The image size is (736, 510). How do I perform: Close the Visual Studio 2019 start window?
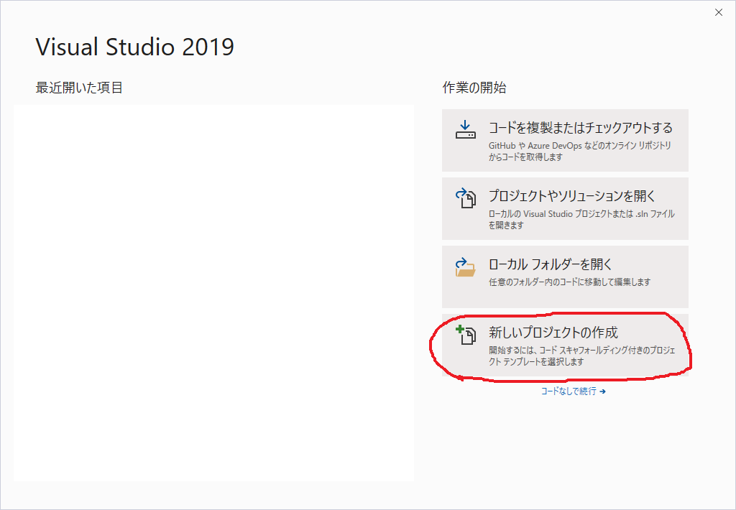(x=718, y=12)
